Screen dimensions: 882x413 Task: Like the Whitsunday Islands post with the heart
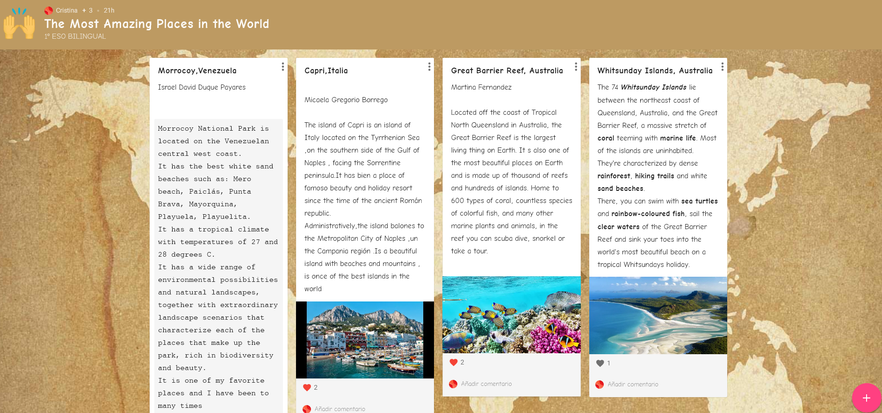pos(600,363)
